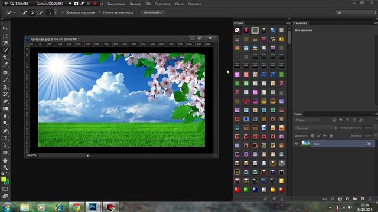
Task: Swap foreground and background colors
Action: (x=8, y=173)
